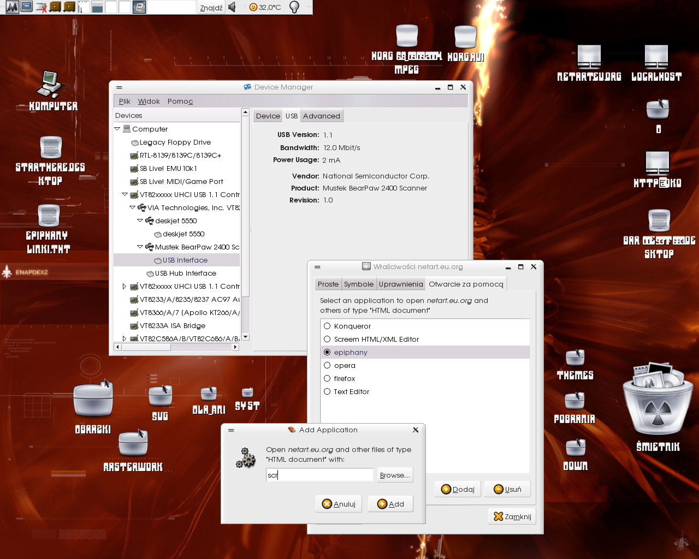Choose the opera radio button
The height and width of the screenshot is (559, 699).
coord(327,365)
